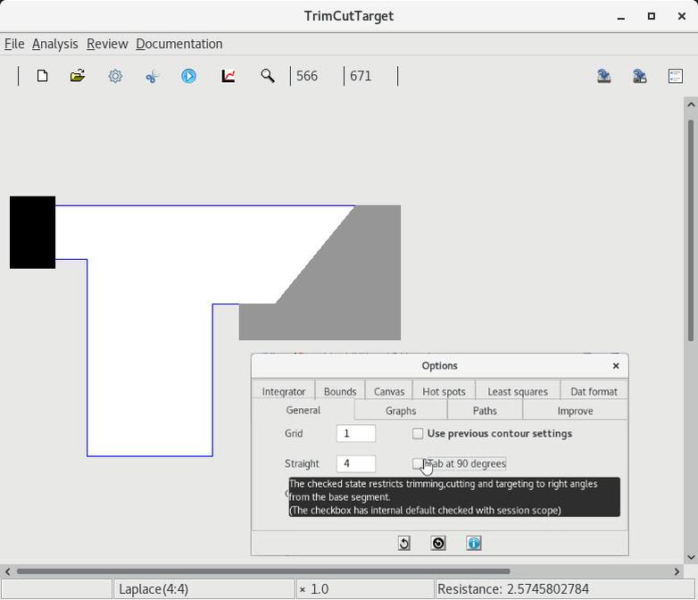The width and height of the screenshot is (698, 600).
Task: Click the Grid value input field
Action: point(355,434)
